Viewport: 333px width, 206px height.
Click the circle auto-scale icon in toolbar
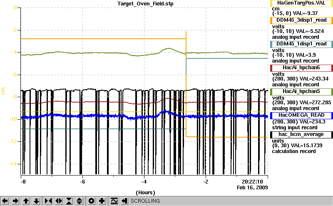coord(91,201)
